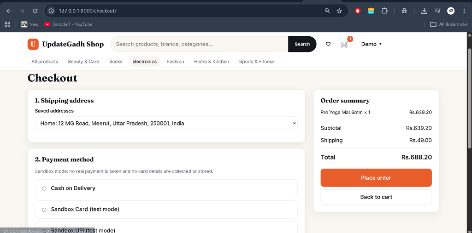The height and width of the screenshot is (233, 472).
Task: Open the apps grid in bookmarks bar
Action: pos(7,24)
